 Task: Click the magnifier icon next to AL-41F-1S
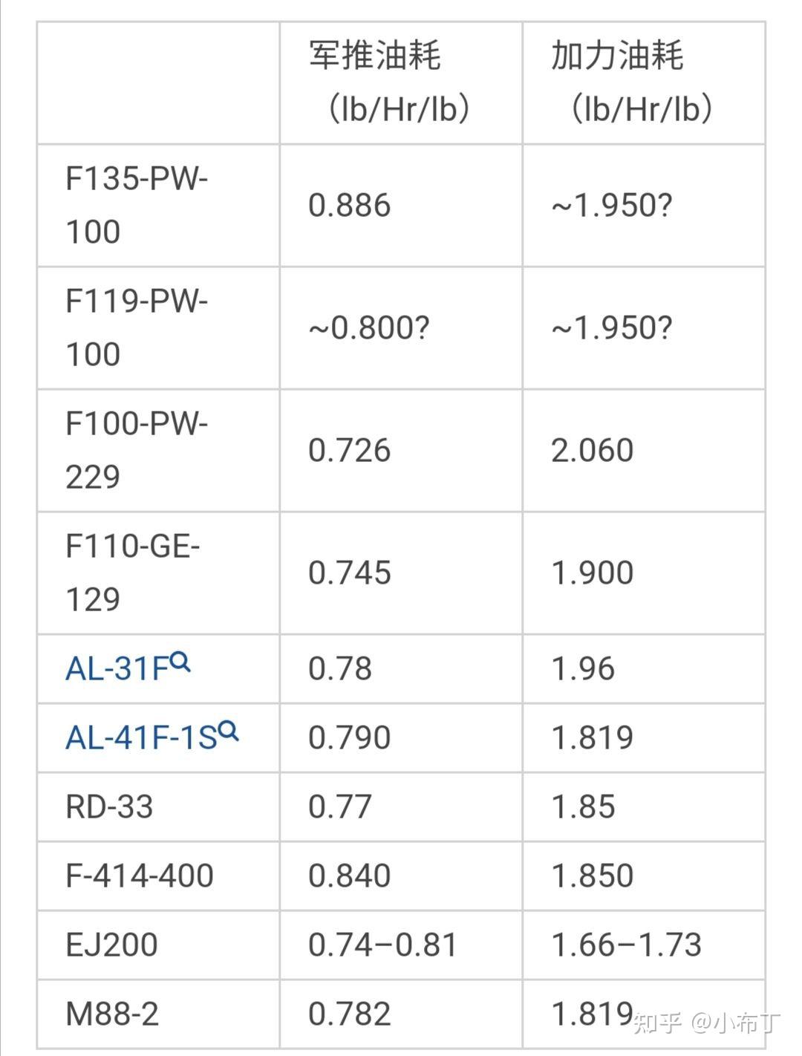click(228, 731)
